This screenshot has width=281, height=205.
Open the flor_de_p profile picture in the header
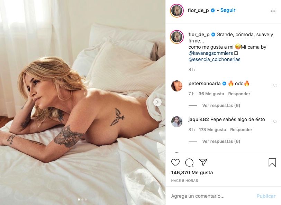(177, 11)
